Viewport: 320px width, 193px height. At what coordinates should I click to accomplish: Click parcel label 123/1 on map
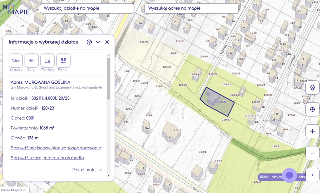[218, 161]
